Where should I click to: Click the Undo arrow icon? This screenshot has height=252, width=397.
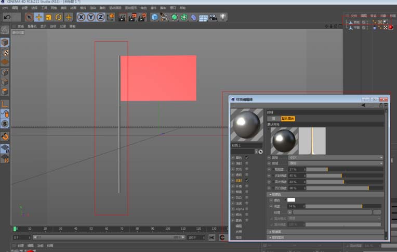7,17
